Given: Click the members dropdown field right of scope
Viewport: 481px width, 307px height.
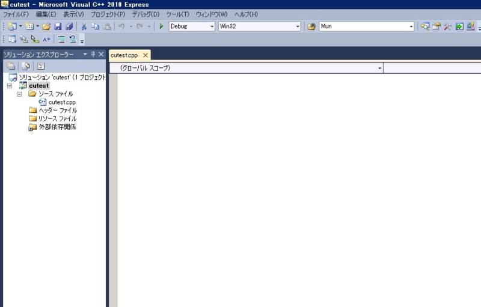Looking at the screenshot, I should [432, 68].
